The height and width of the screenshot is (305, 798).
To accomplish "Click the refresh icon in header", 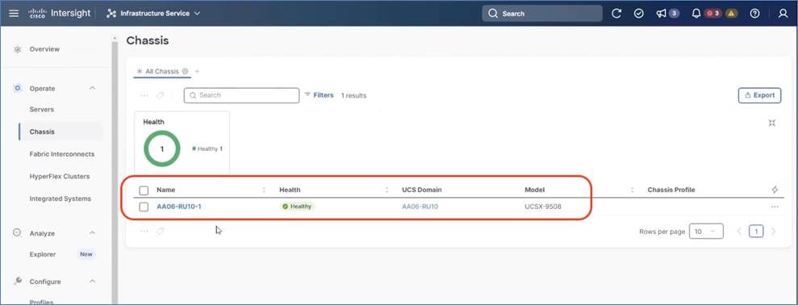I will [x=616, y=14].
